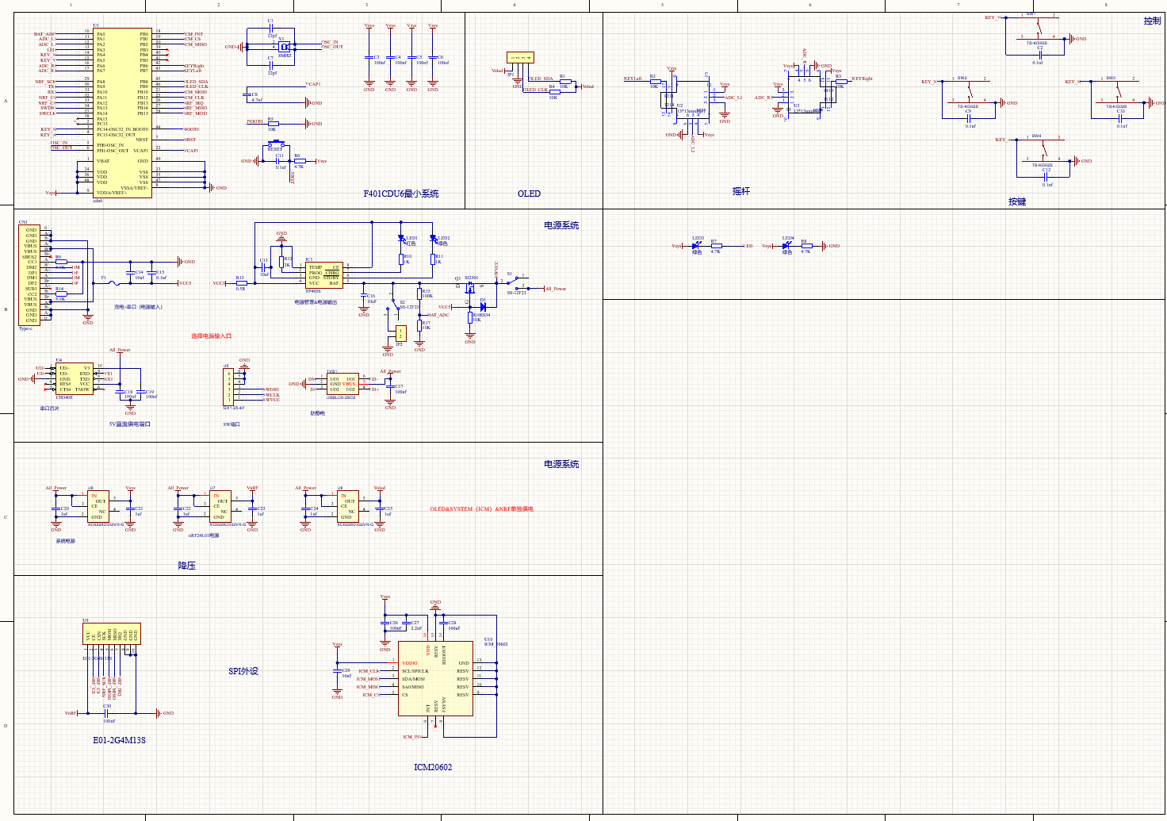
Task: Select resistor R13 0.5R on VCC5
Action: pyautogui.click(x=242, y=283)
